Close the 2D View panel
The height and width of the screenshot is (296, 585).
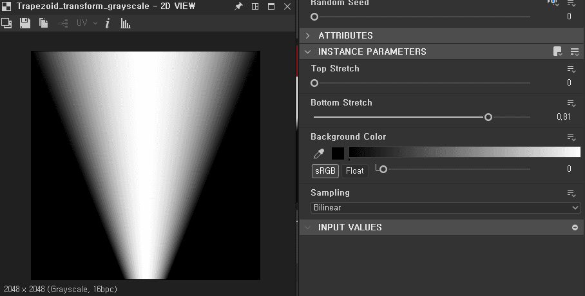tap(287, 6)
